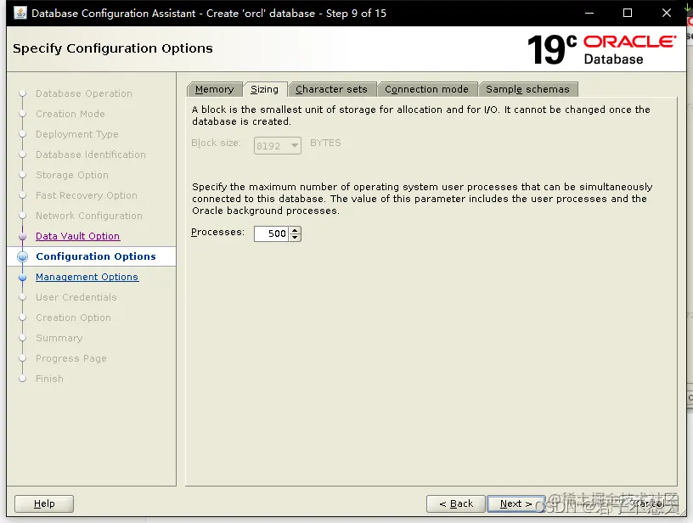Focus the Processes value field
The height and width of the screenshot is (523, 693).
tap(272, 233)
